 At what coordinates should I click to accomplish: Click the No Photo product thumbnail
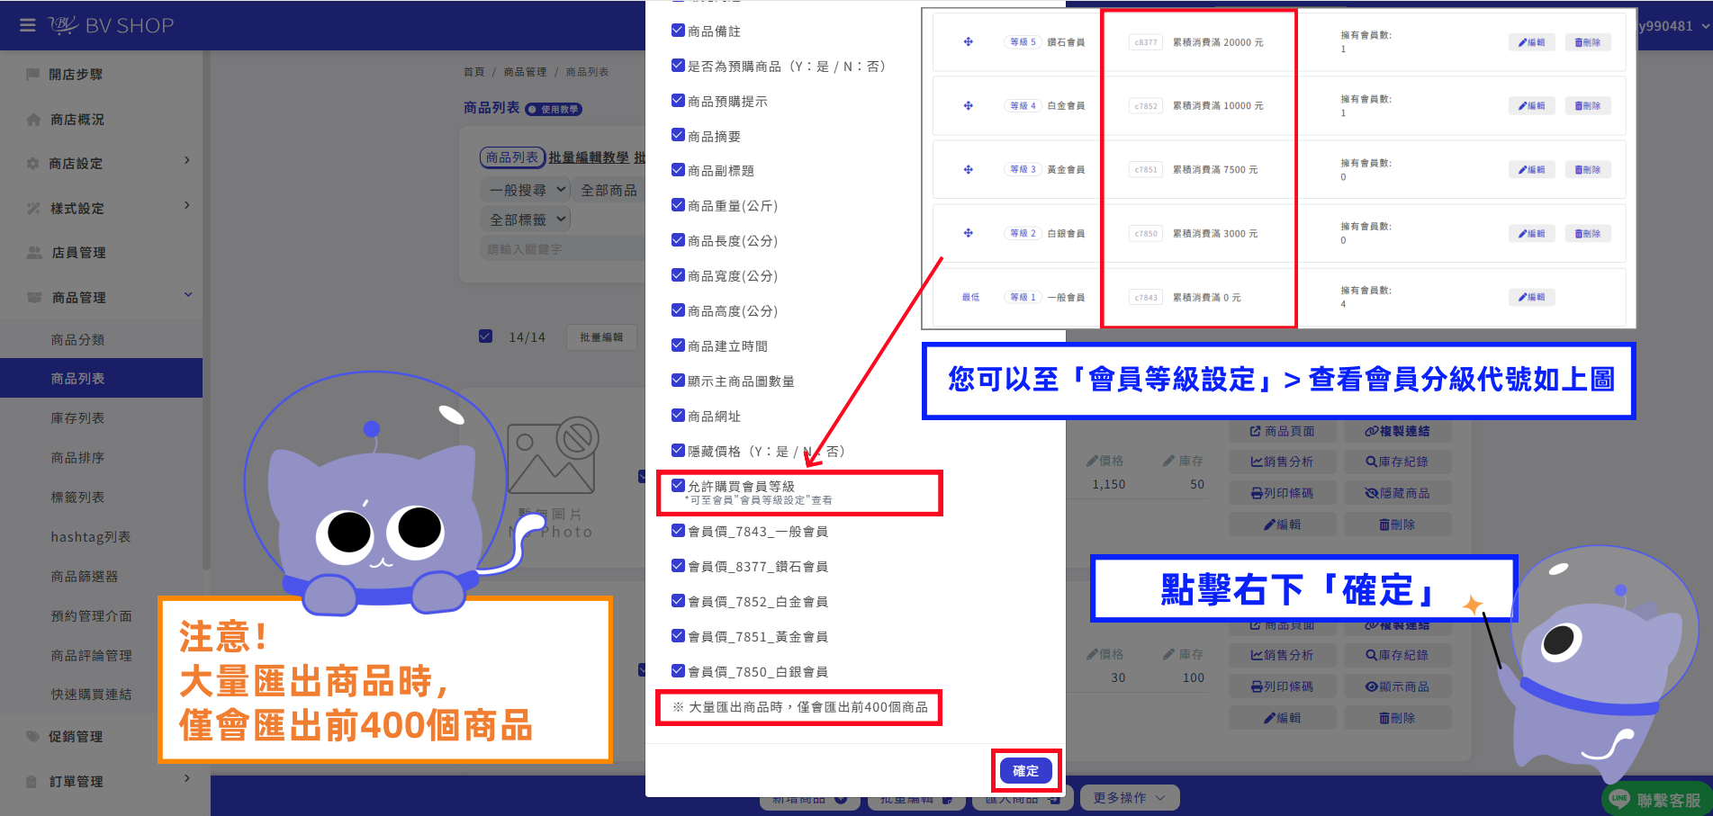pyautogui.click(x=552, y=477)
